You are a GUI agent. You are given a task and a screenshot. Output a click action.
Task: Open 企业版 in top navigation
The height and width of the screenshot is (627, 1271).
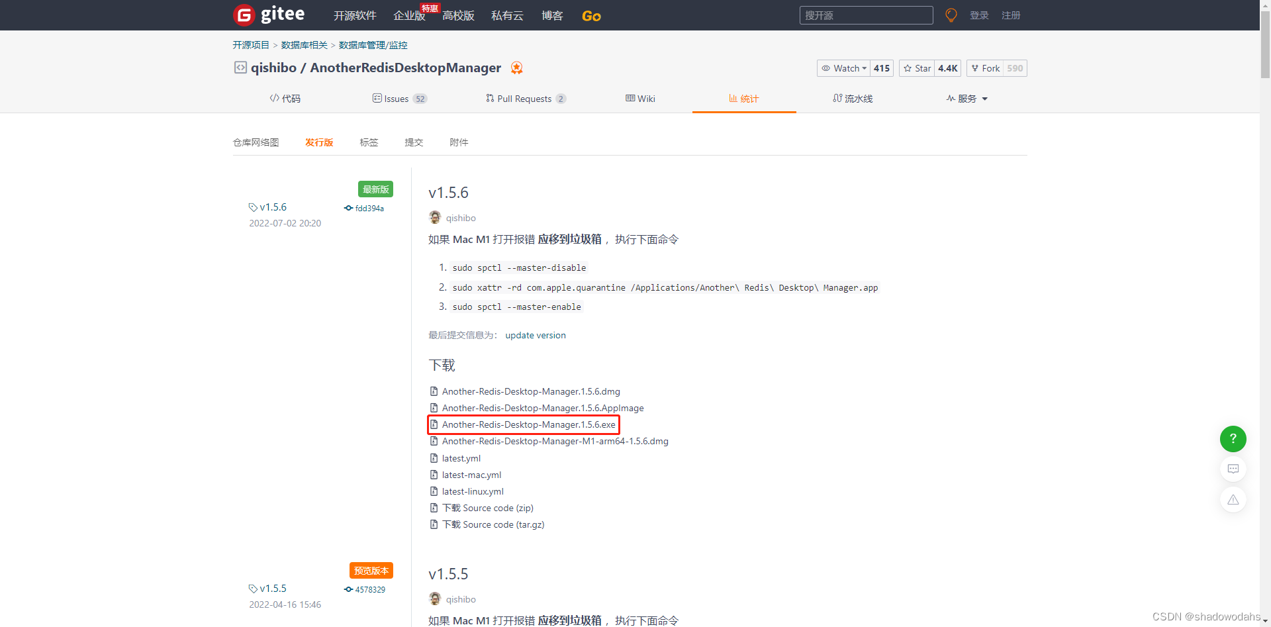tap(409, 16)
